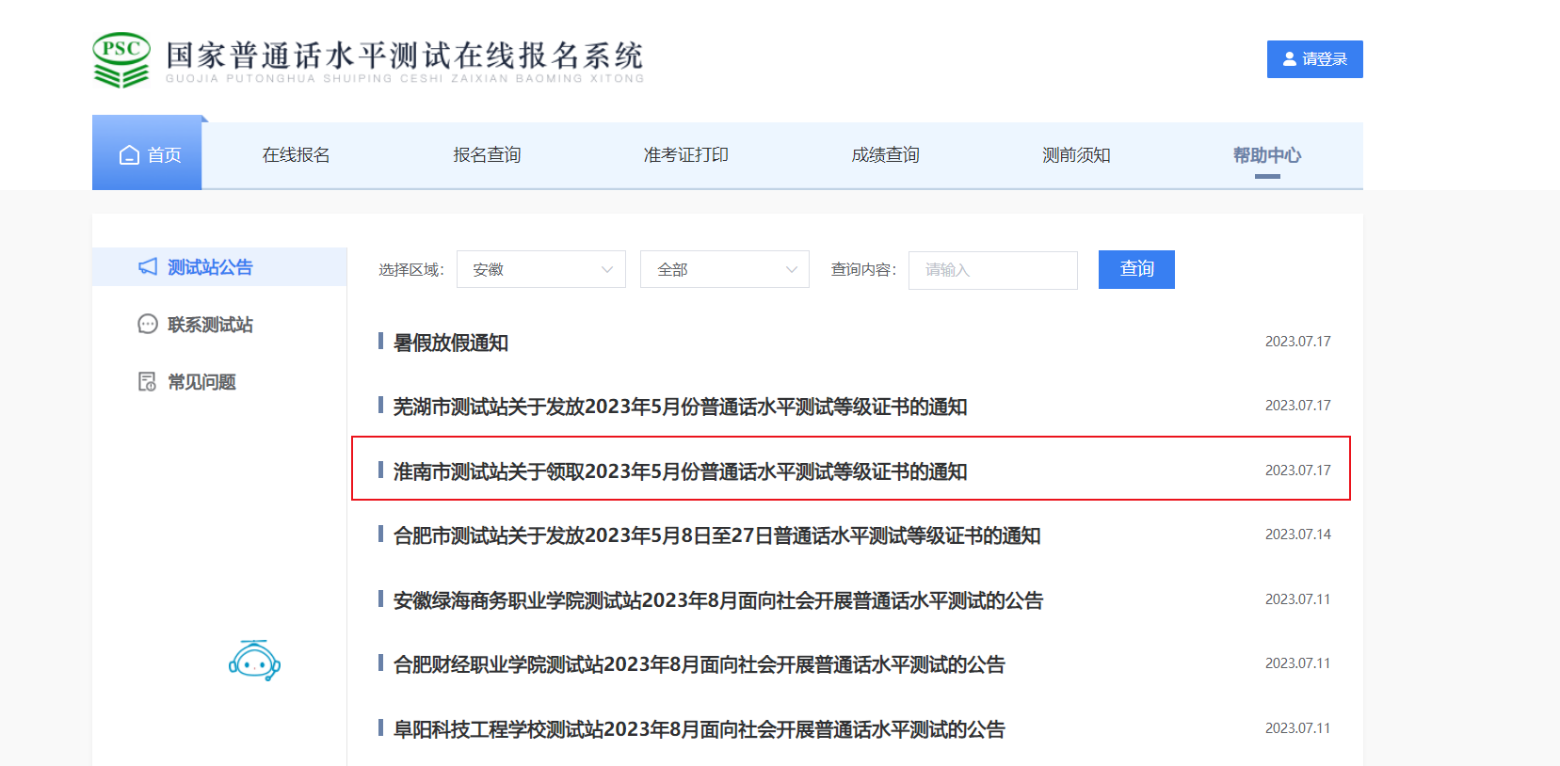
Task: Click the home icon in 首页 tab
Action: click(129, 155)
